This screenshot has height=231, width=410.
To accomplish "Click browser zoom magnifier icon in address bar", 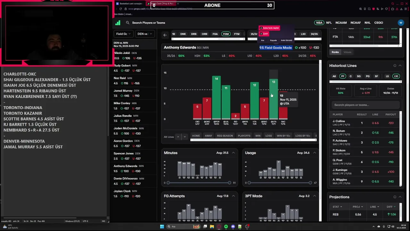I will coord(361,9).
